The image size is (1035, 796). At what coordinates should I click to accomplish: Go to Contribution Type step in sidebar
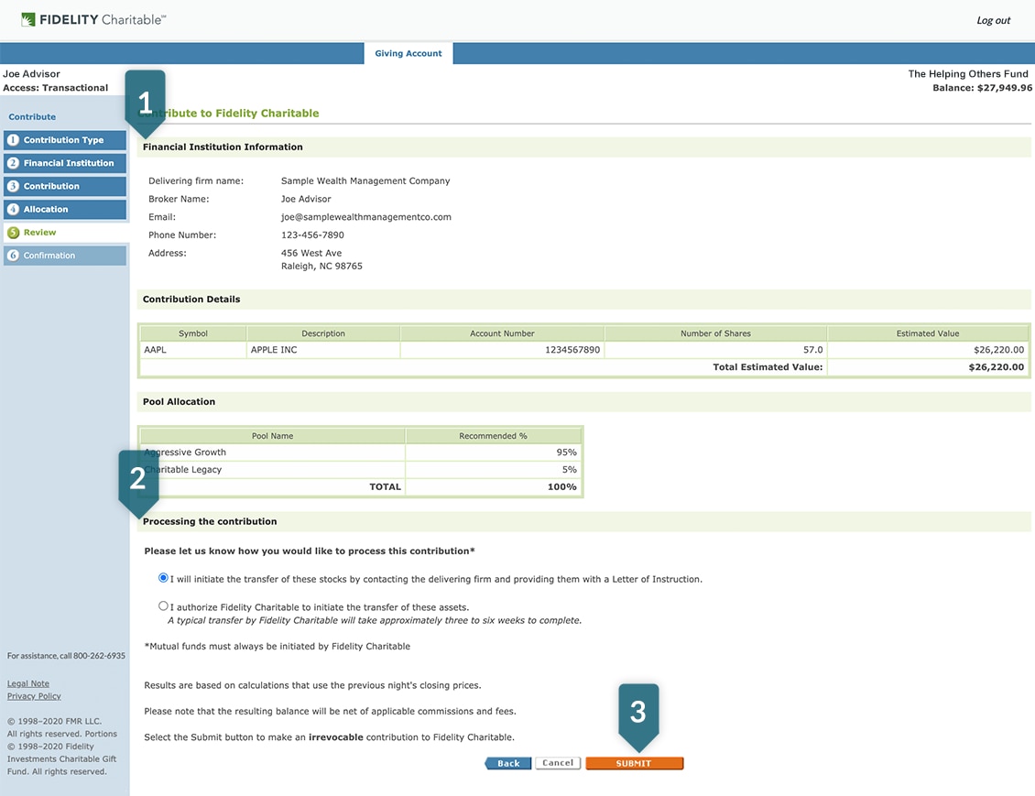65,140
